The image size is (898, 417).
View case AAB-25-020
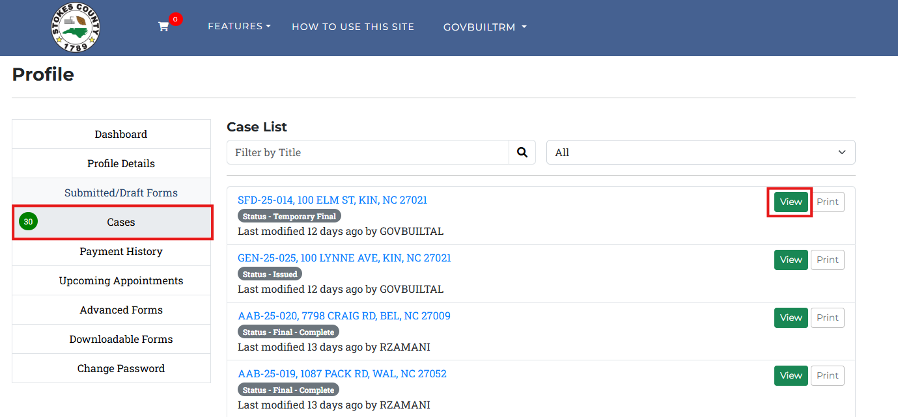791,317
